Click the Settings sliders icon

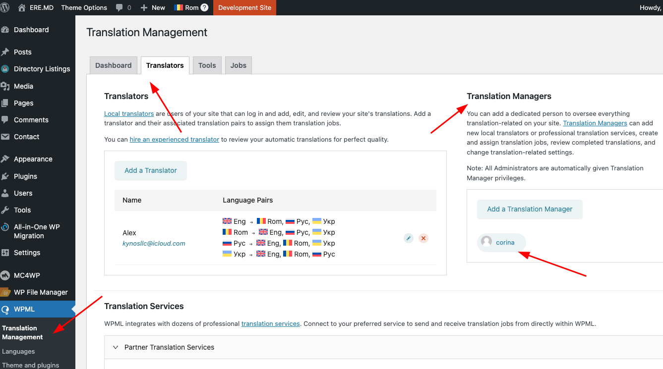click(x=5, y=253)
